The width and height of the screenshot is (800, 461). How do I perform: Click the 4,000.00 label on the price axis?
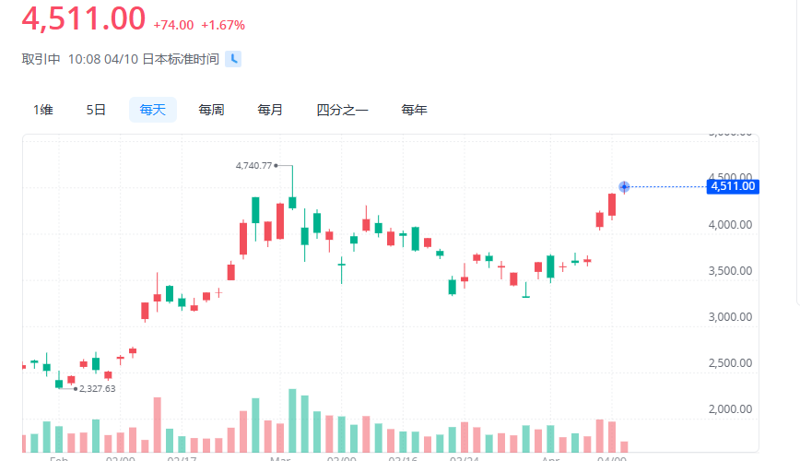tap(730, 224)
